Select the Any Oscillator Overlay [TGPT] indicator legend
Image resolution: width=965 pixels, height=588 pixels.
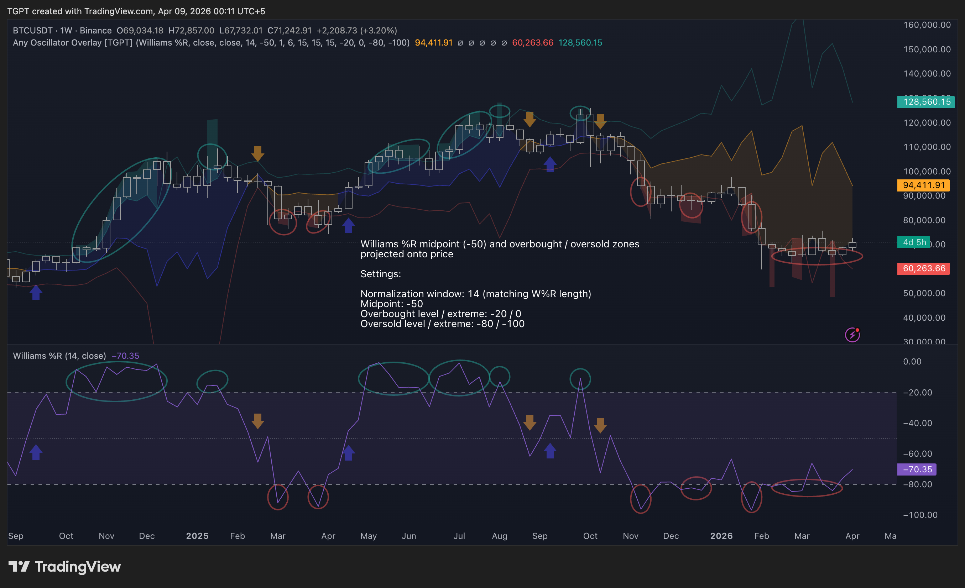(211, 43)
